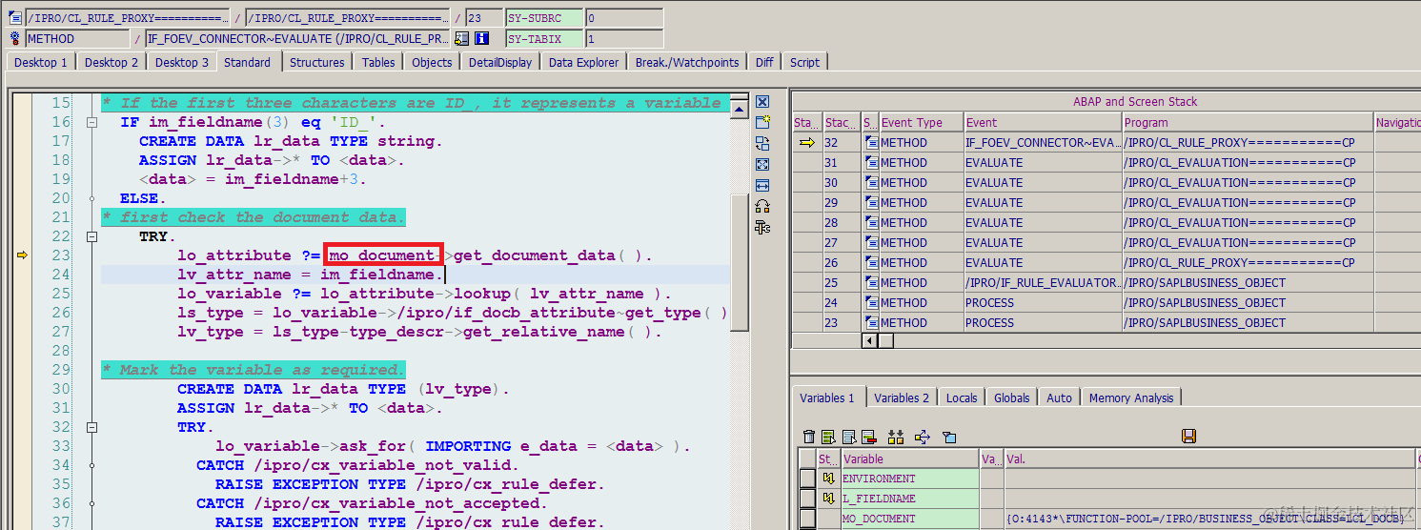1421x530 pixels.
Task: Click the yellow boxes with arrows icon
Action: 895,437
